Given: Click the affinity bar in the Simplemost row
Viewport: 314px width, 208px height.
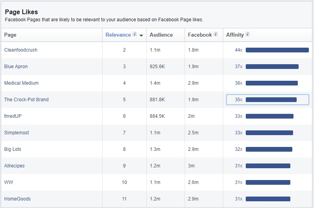Looking at the screenshot, I should pos(269,133).
